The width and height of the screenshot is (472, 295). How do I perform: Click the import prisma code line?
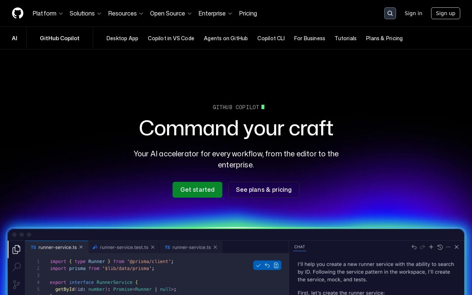[102, 268]
